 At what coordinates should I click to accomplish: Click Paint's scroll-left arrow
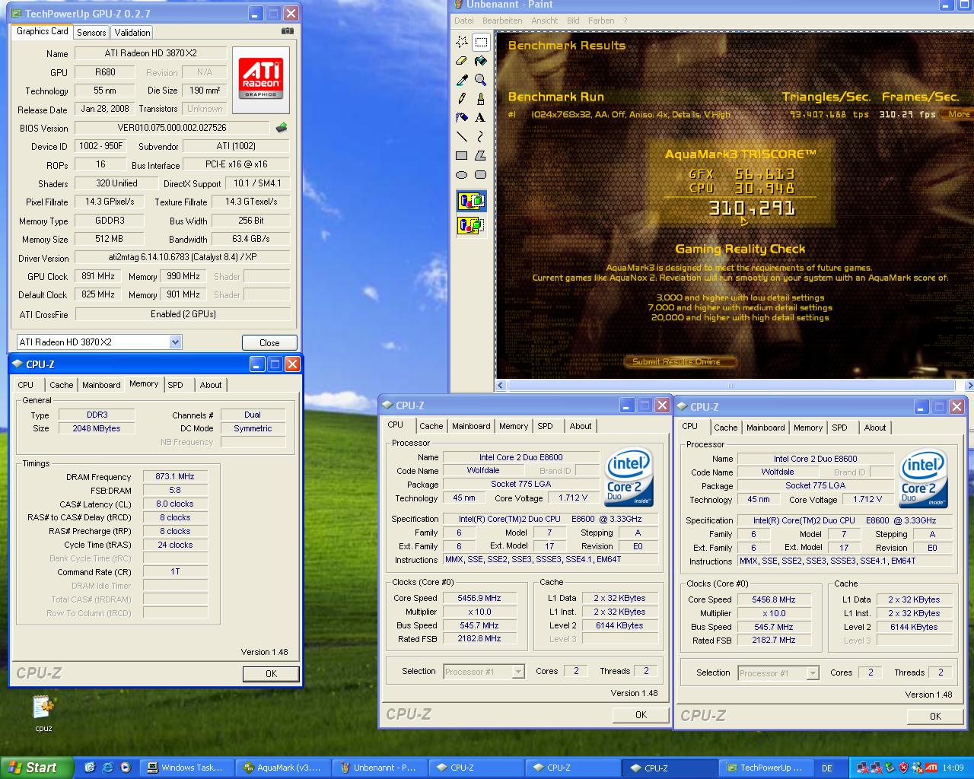click(501, 386)
